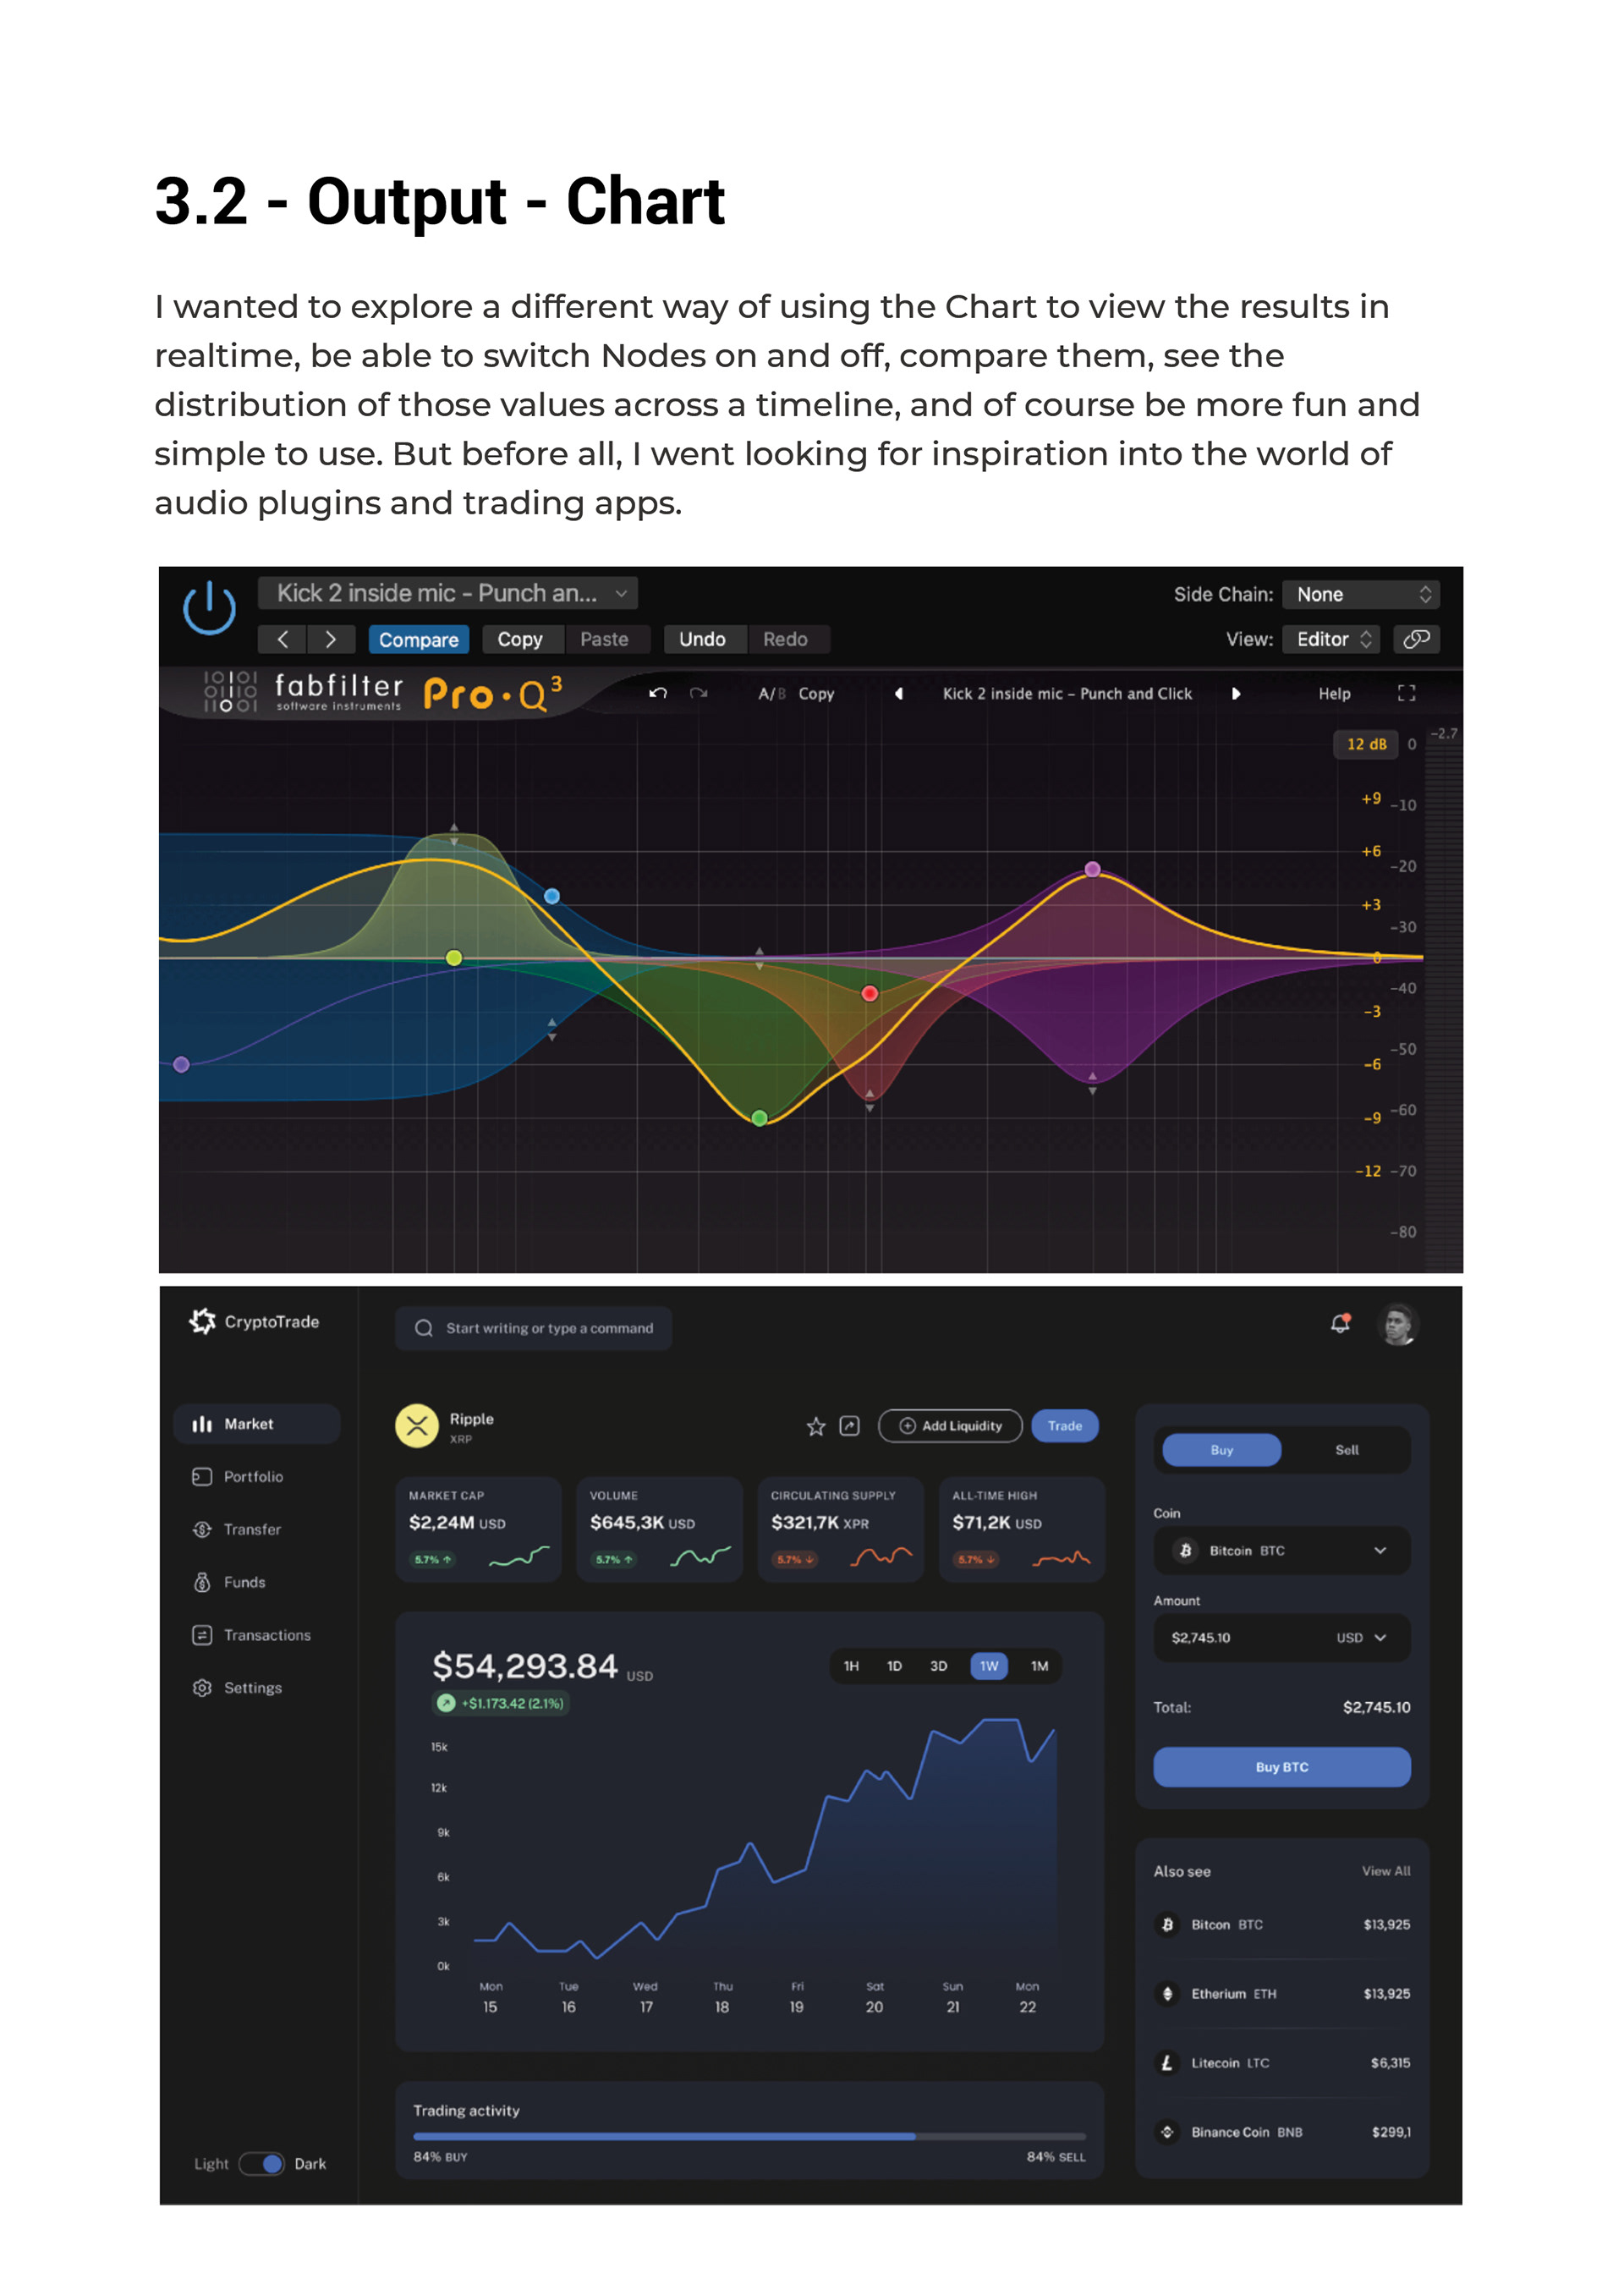The image size is (1624, 2295).
Task: Open Portfolio in the sidebar
Action: pyautogui.click(x=253, y=1476)
